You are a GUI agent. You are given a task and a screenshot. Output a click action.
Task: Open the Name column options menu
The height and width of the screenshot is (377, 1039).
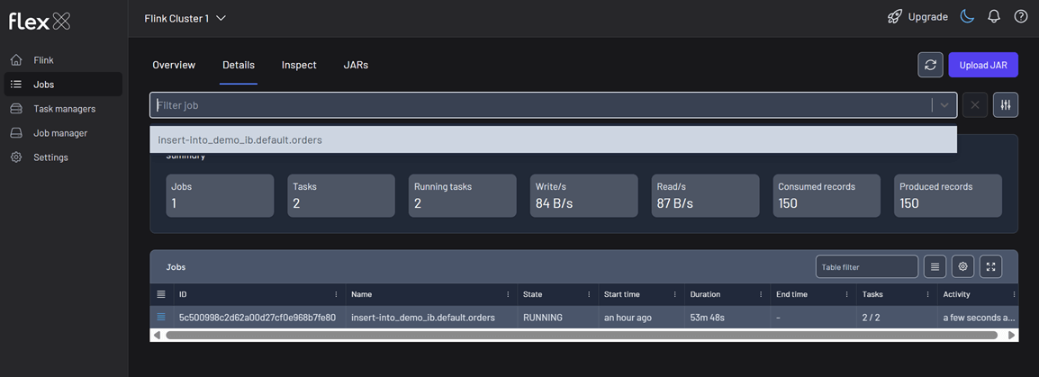coord(508,294)
